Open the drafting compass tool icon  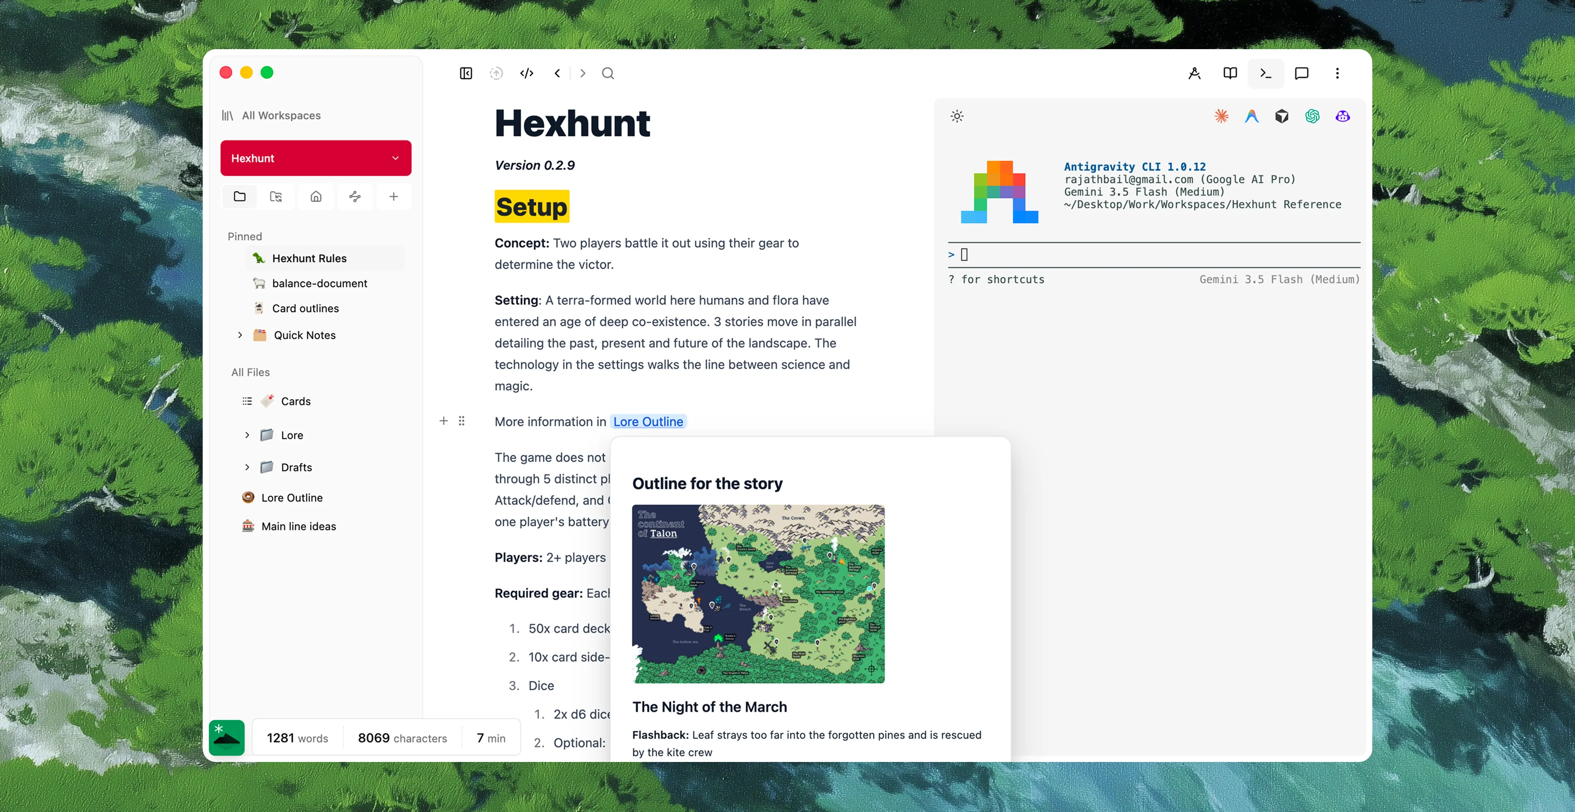coord(1194,73)
